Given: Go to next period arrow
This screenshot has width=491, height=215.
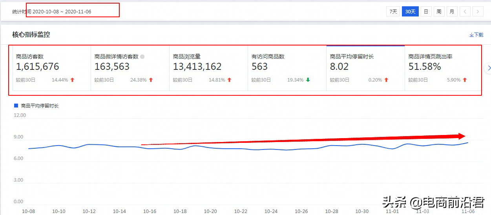Looking at the screenshot, I should [478, 12].
